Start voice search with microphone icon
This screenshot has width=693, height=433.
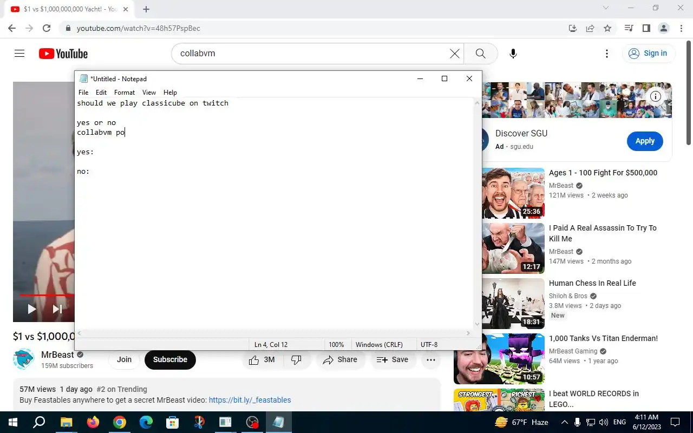point(513,54)
